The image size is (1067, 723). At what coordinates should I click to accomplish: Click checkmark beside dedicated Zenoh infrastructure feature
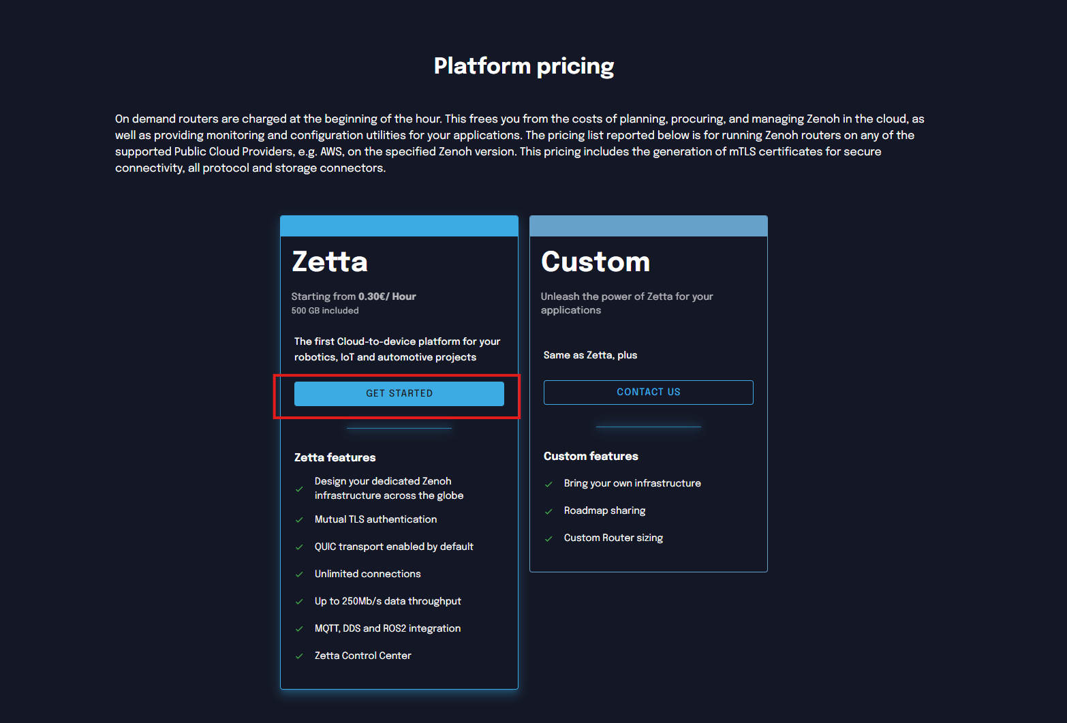pyautogui.click(x=299, y=489)
